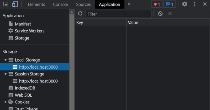Viewport: 210px width, 110px height.
Task: Click the refresh storage icon
Action: coord(80,14)
